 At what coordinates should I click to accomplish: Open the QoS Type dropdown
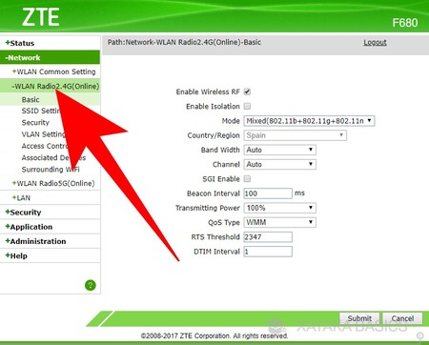(x=279, y=222)
